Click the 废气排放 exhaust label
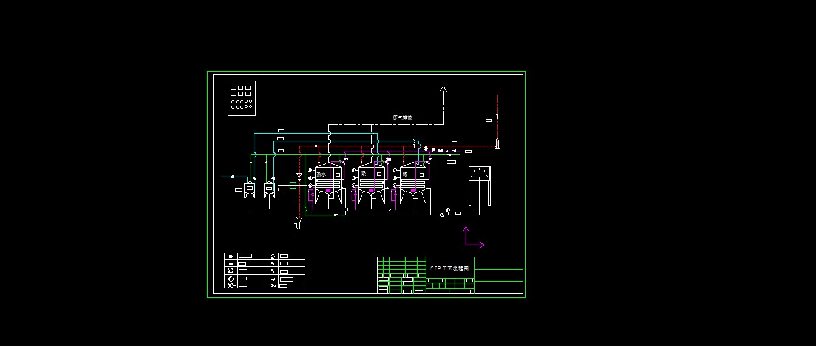 pyautogui.click(x=402, y=118)
